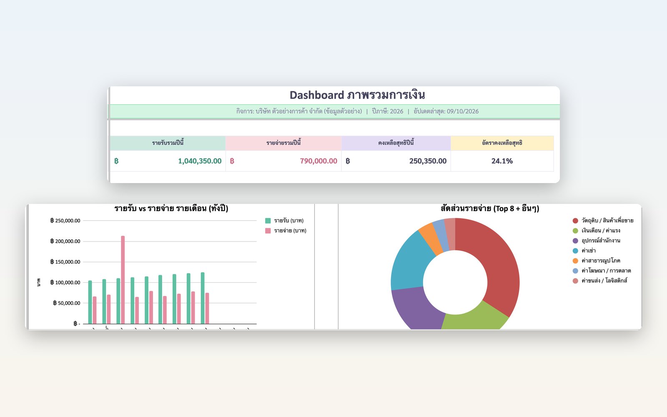Click the red วัตถุดิบ / สินค้าเพื่อขาย legend swatch
The width and height of the screenshot is (667, 417).
(575, 221)
